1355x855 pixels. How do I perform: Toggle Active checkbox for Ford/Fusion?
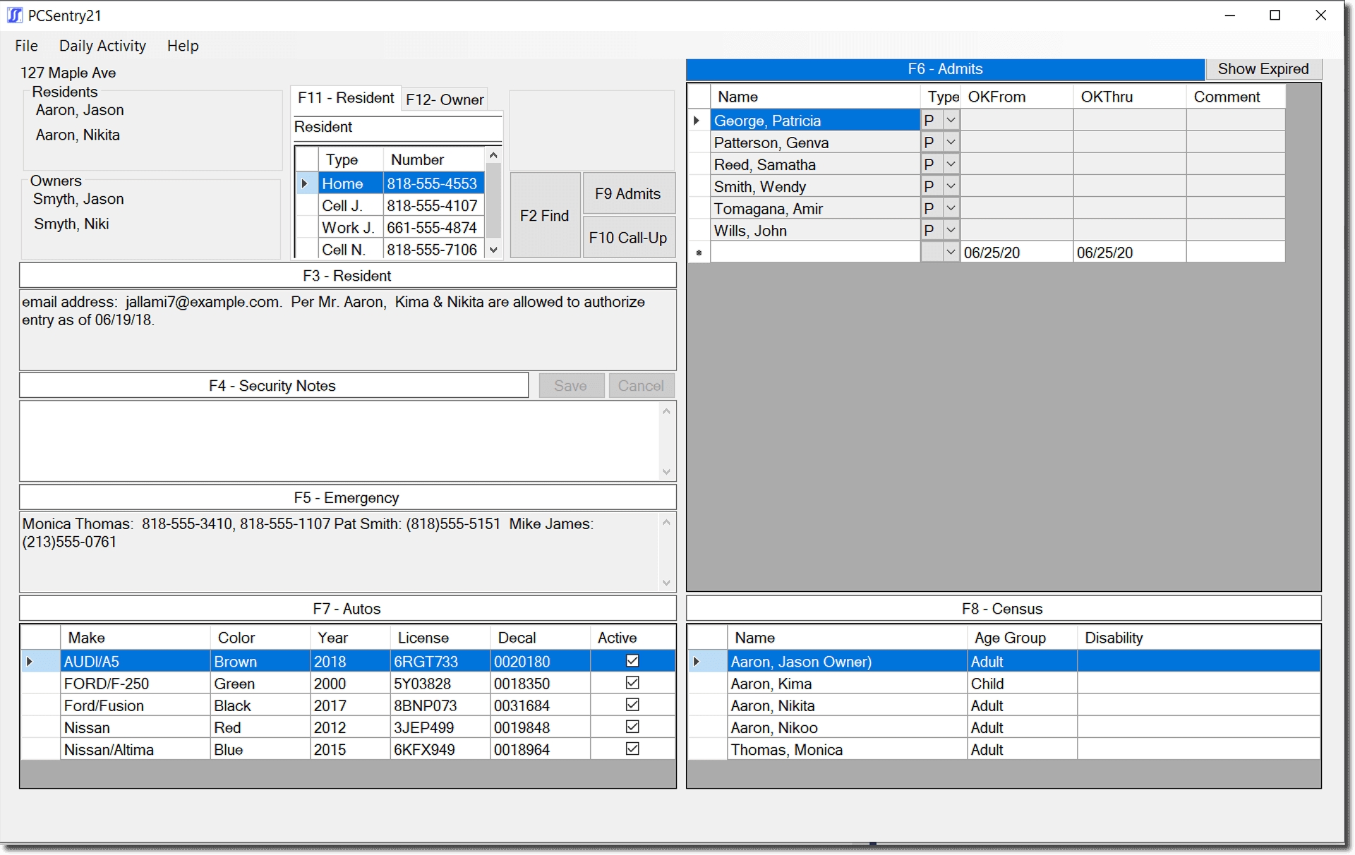(632, 705)
